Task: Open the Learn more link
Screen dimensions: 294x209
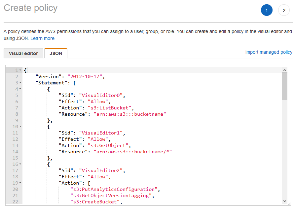Action: (42, 38)
